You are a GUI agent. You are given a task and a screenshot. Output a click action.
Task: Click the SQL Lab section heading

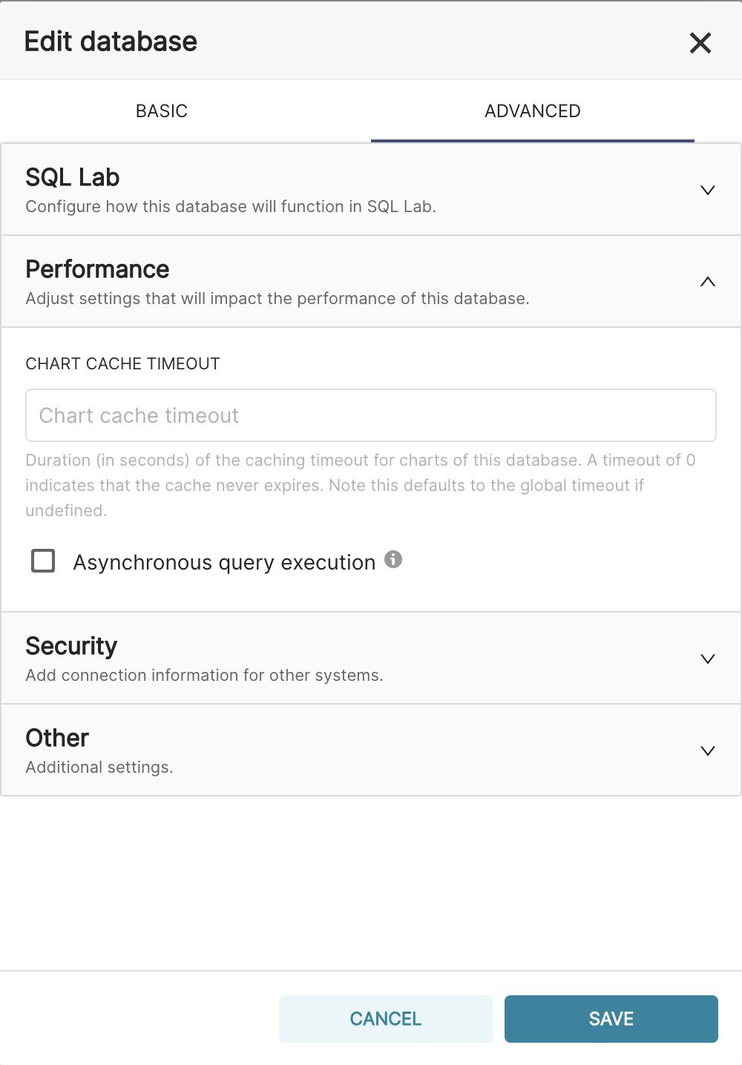tap(73, 178)
